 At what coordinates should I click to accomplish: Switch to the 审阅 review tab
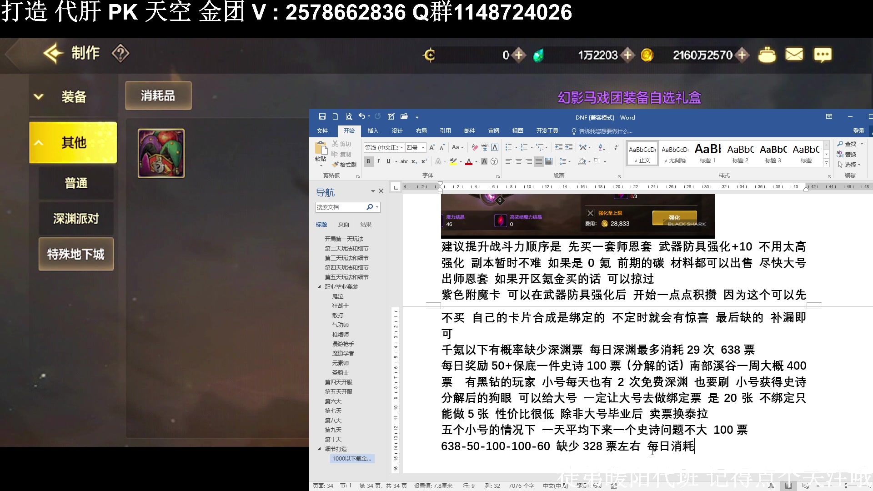pos(493,131)
